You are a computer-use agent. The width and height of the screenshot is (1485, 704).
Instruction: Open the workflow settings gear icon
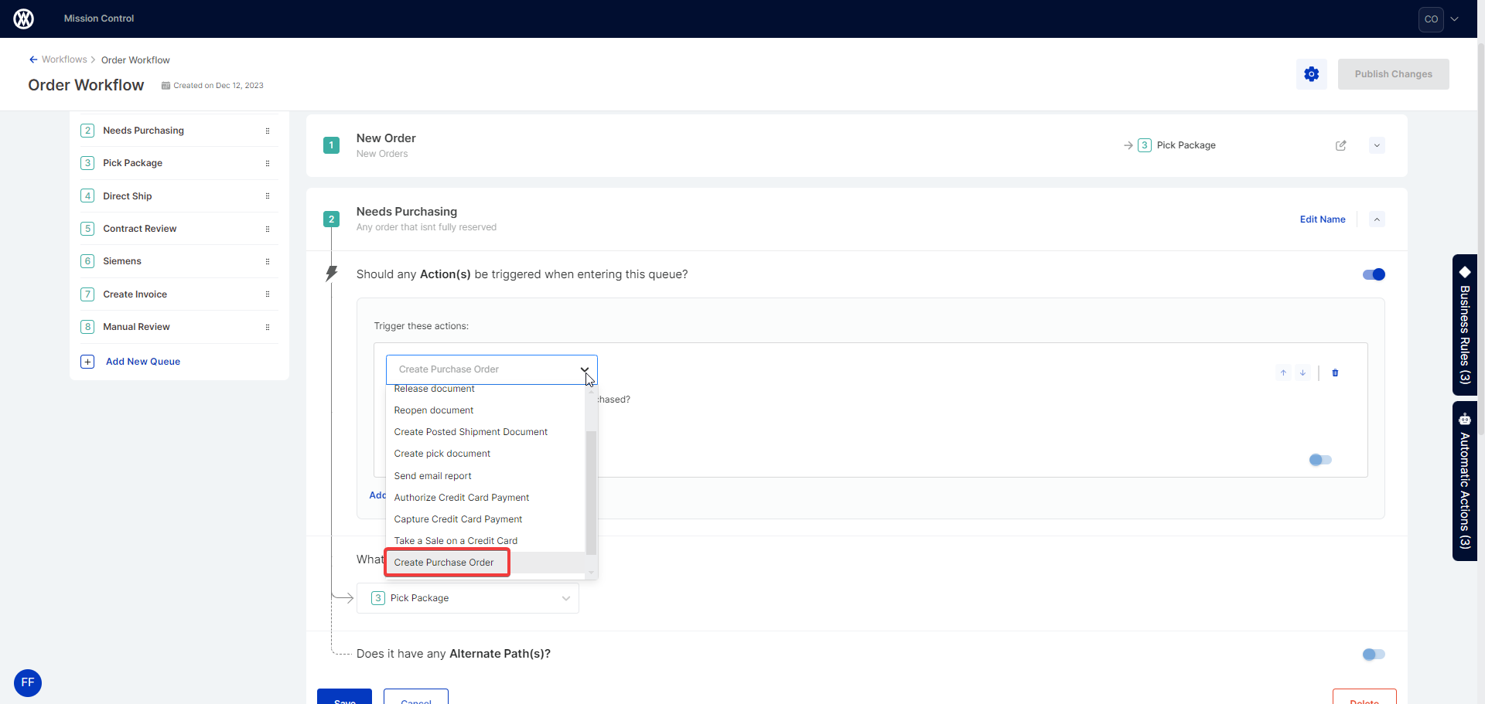[1311, 74]
